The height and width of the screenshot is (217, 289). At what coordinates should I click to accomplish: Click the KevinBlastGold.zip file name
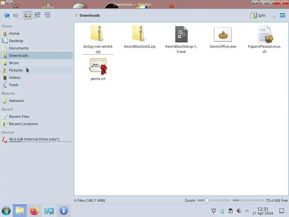pos(139,47)
